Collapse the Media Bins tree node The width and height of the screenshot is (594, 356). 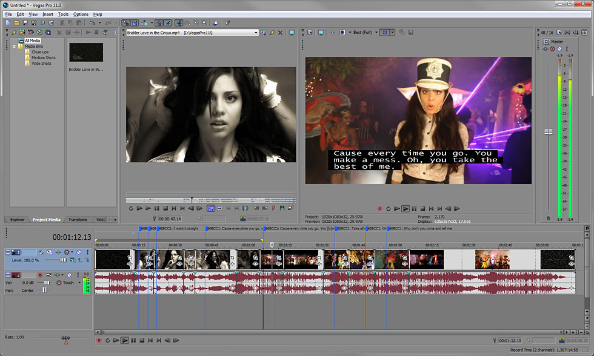(14, 47)
